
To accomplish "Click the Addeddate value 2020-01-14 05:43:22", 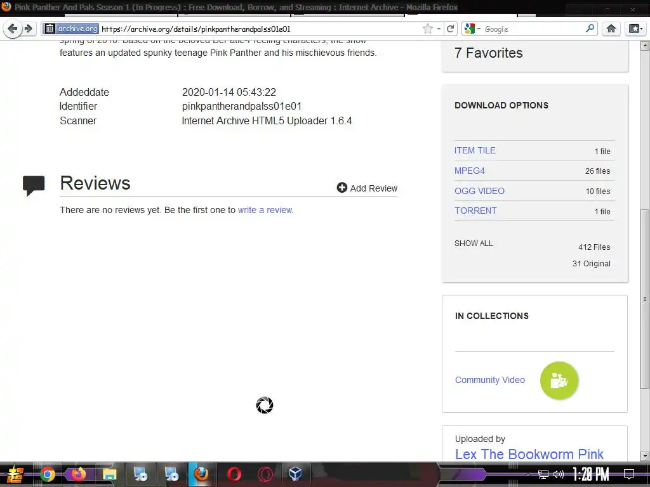I will pyautogui.click(x=229, y=92).
